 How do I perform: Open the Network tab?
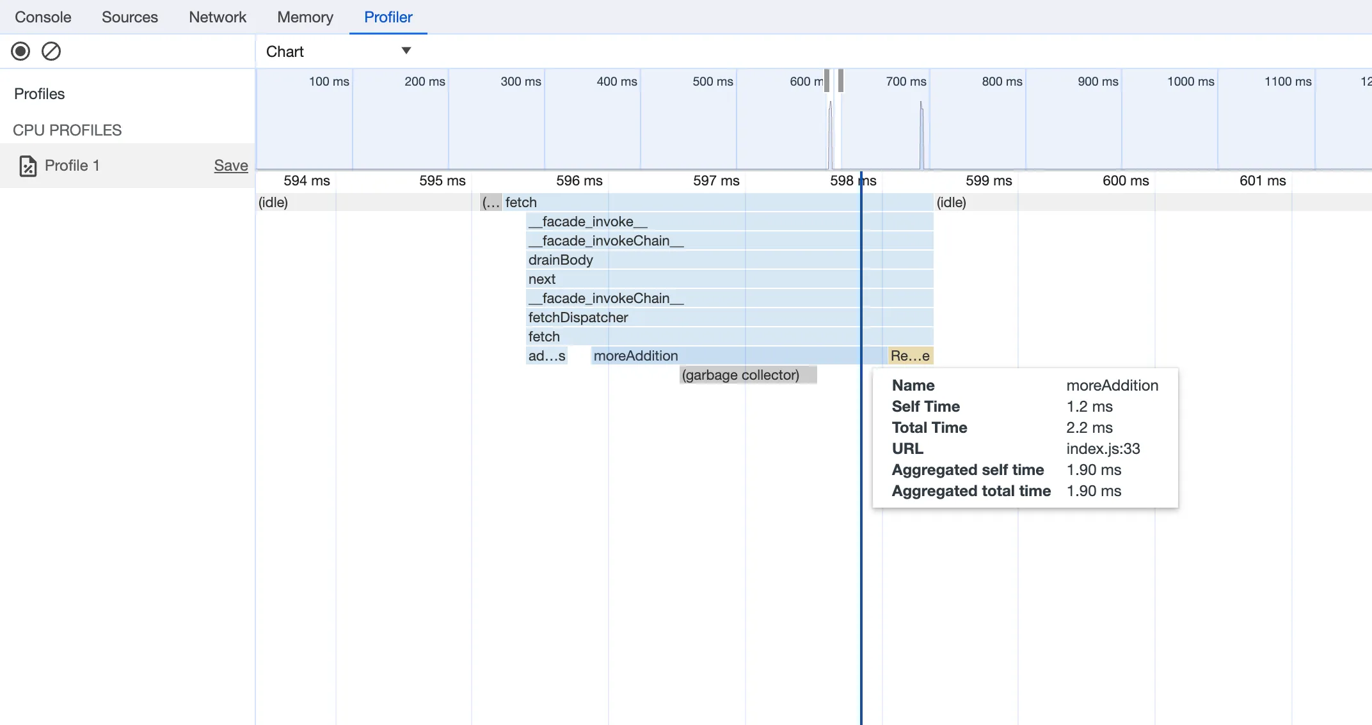pyautogui.click(x=218, y=17)
